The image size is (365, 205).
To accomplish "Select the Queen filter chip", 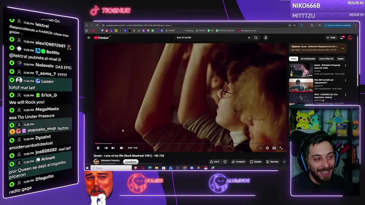I will (340, 59).
